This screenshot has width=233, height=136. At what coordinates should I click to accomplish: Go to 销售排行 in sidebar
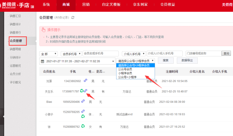coord(15,33)
